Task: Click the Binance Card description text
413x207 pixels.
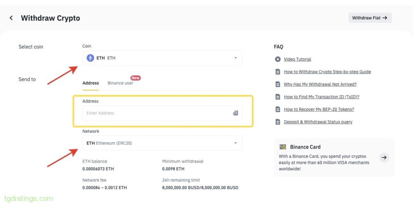Action: (x=324, y=163)
